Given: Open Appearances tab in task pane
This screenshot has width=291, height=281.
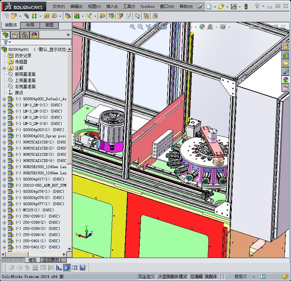Looking at the screenshot, I should 286,80.
